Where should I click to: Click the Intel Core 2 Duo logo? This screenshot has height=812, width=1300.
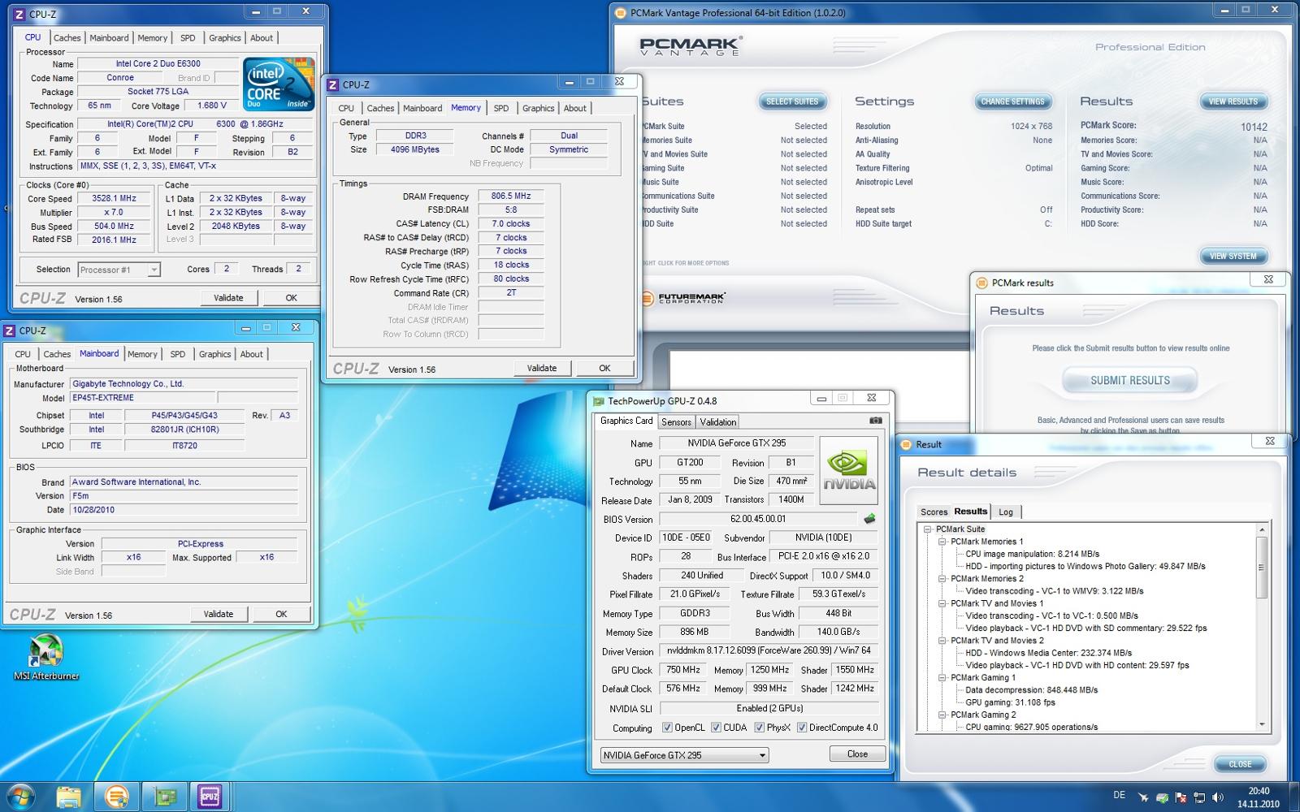pos(278,84)
